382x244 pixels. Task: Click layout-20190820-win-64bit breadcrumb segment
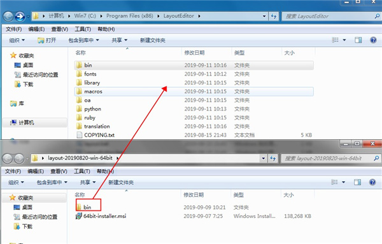tap(80, 158)
